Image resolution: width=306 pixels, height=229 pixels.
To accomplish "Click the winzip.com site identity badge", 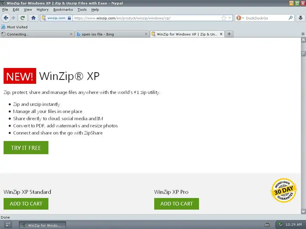I will click(x=56, y=18).
